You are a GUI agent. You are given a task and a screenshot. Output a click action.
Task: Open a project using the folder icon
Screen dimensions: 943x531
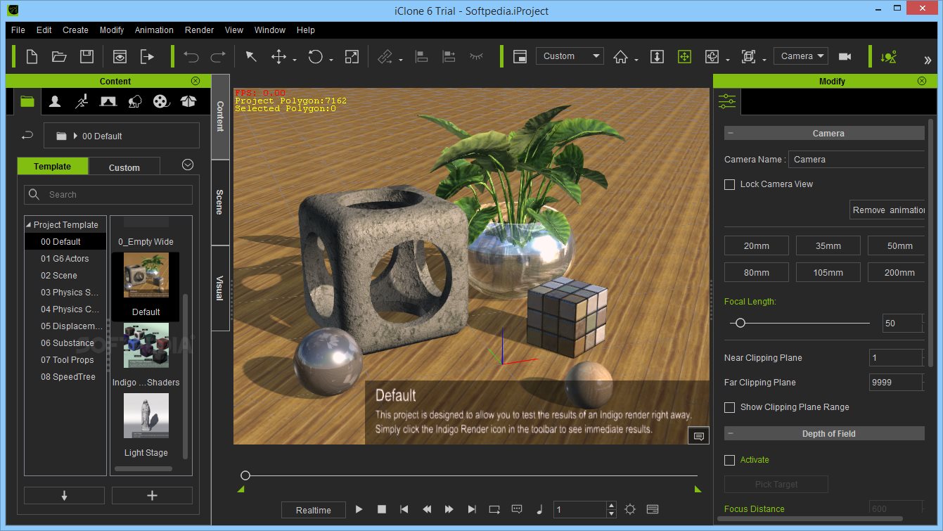(x=59, y=56)
